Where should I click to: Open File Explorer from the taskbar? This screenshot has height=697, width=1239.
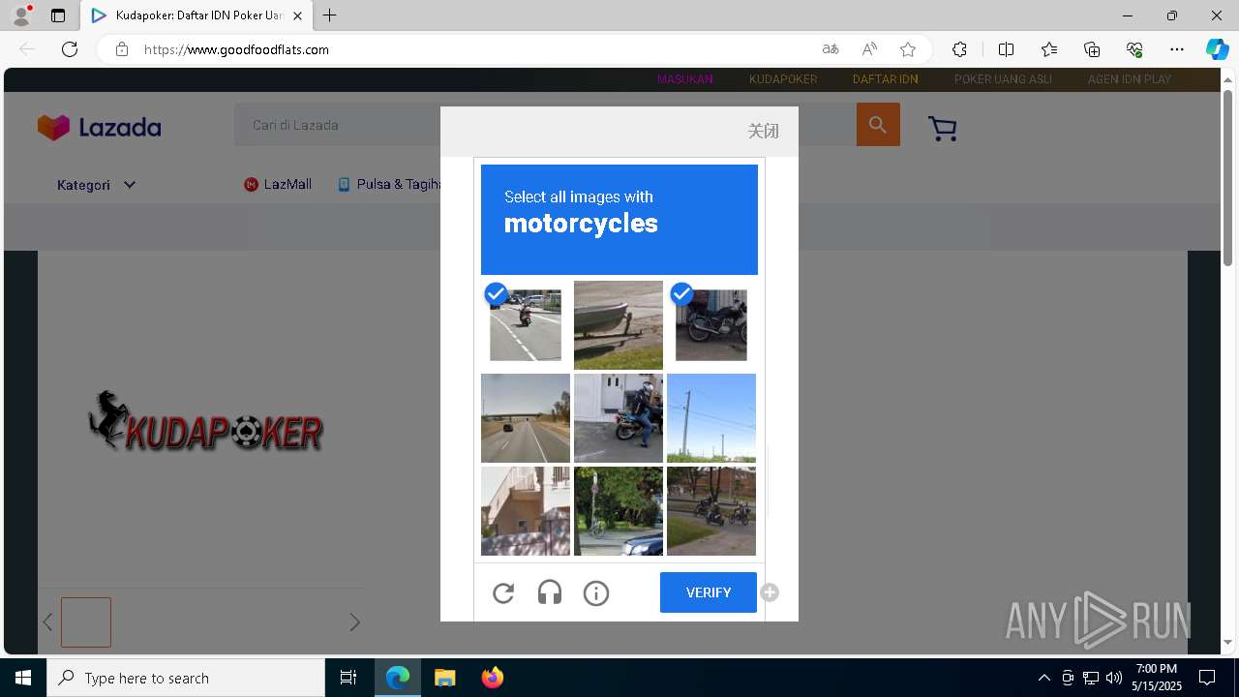coord(444,678)
